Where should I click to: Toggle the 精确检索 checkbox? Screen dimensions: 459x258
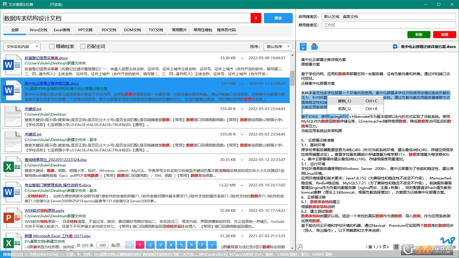pos(52,46)
